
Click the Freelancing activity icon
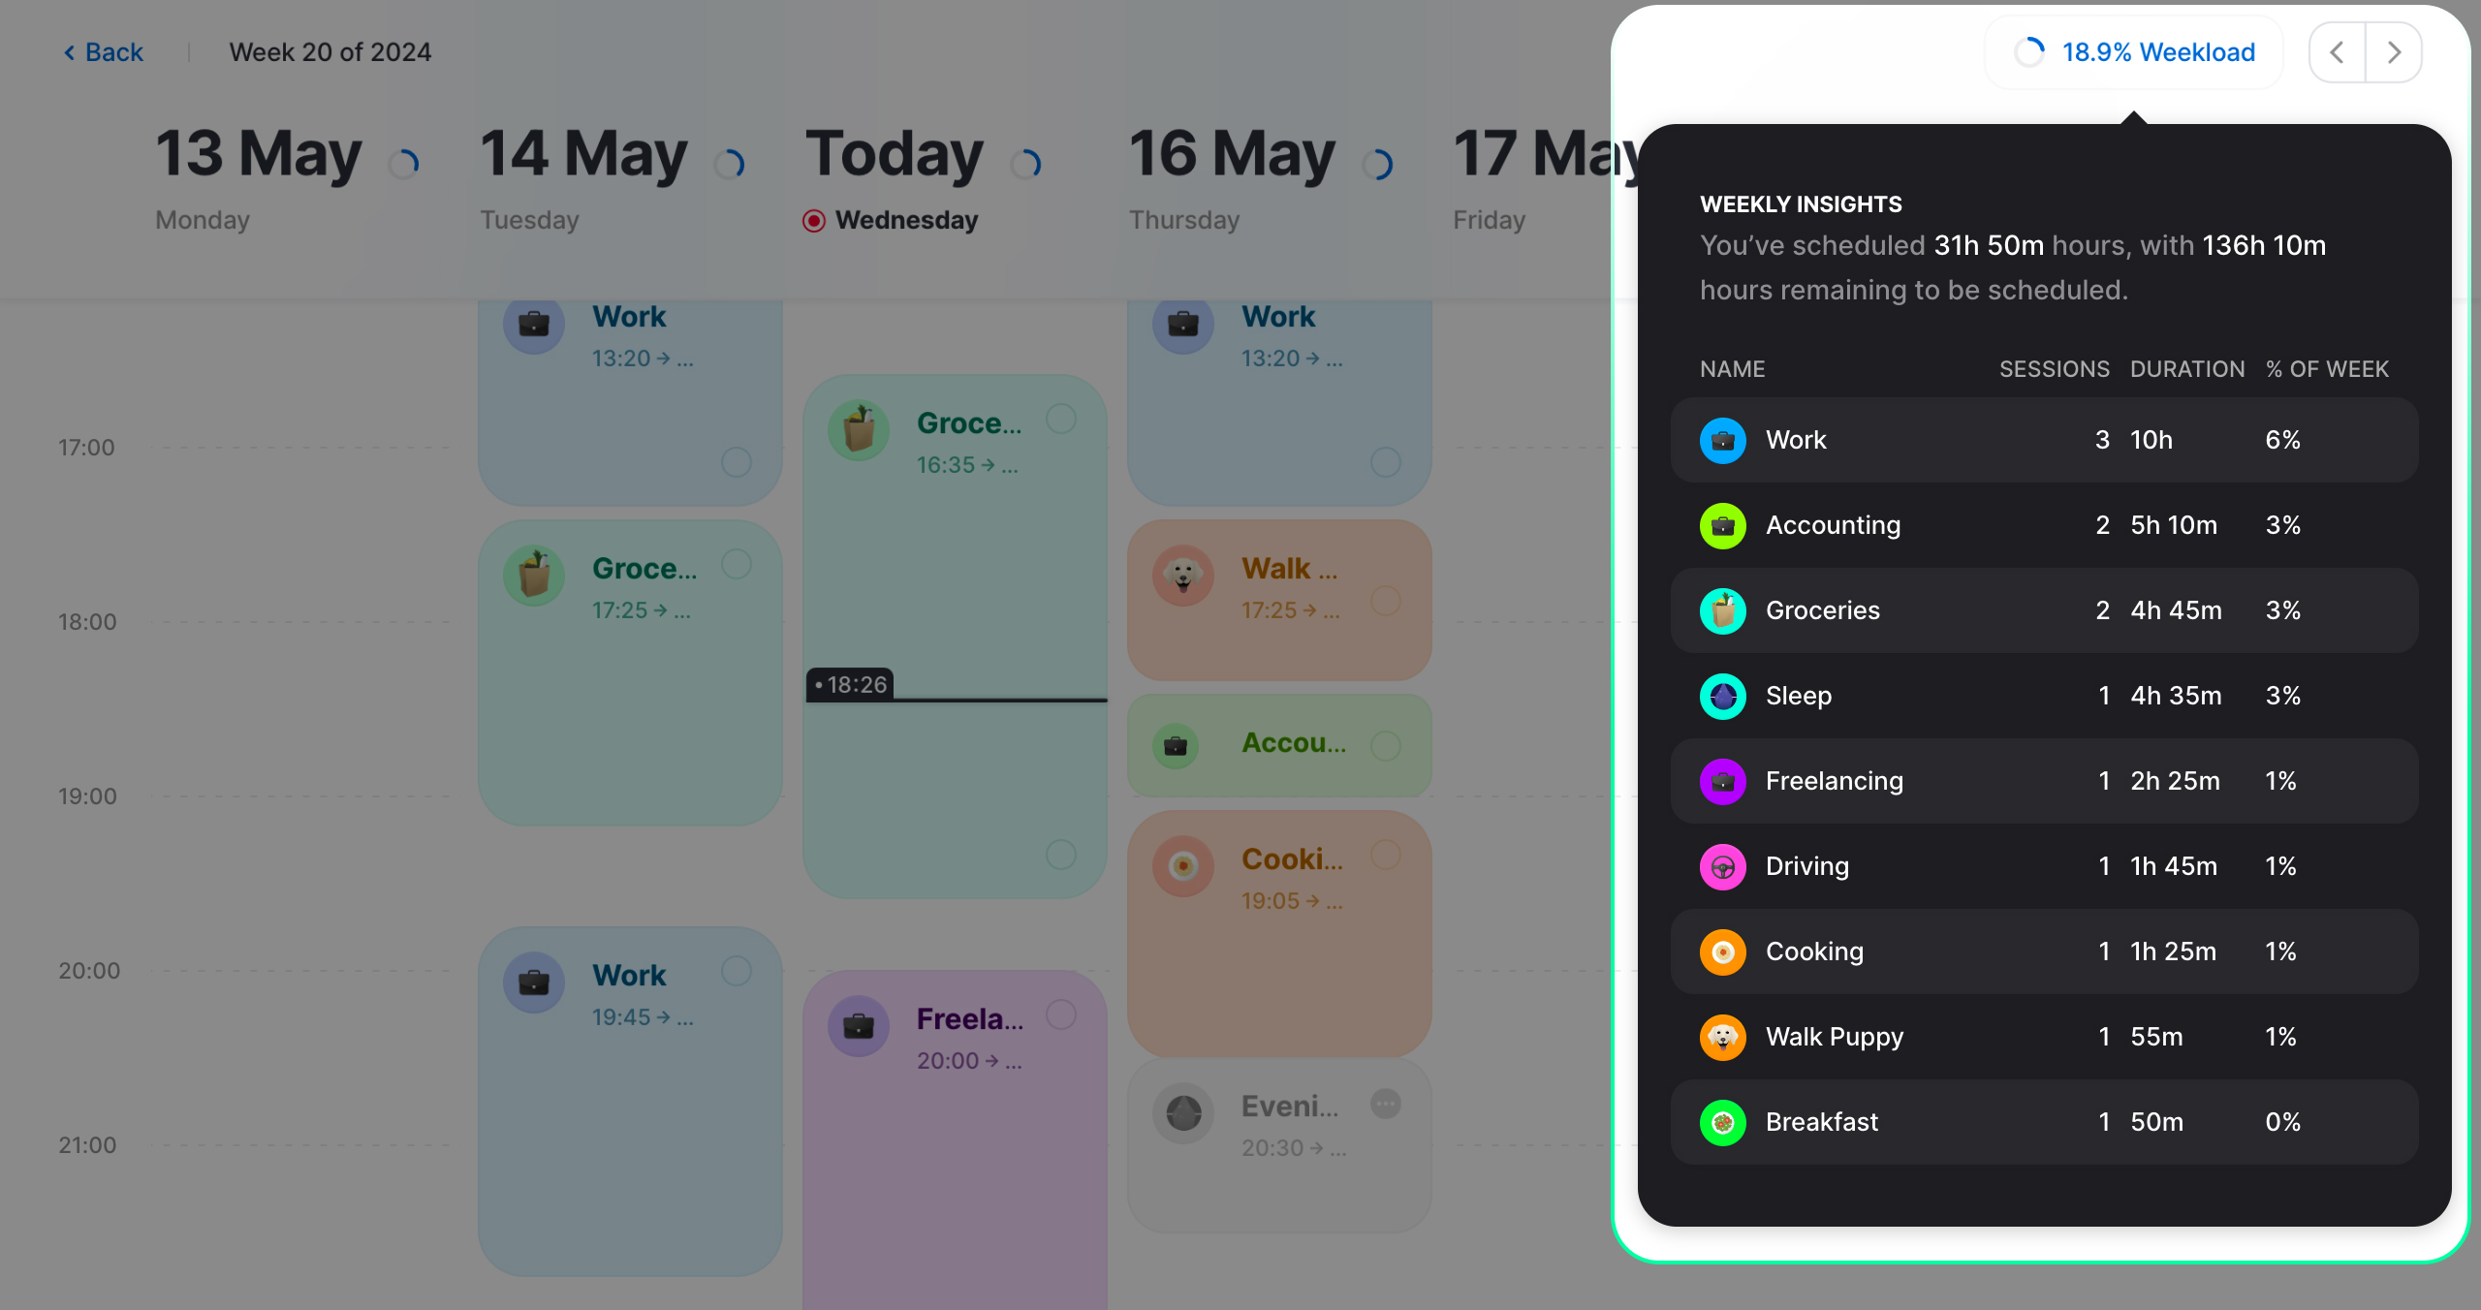[x=1723, y=780]
